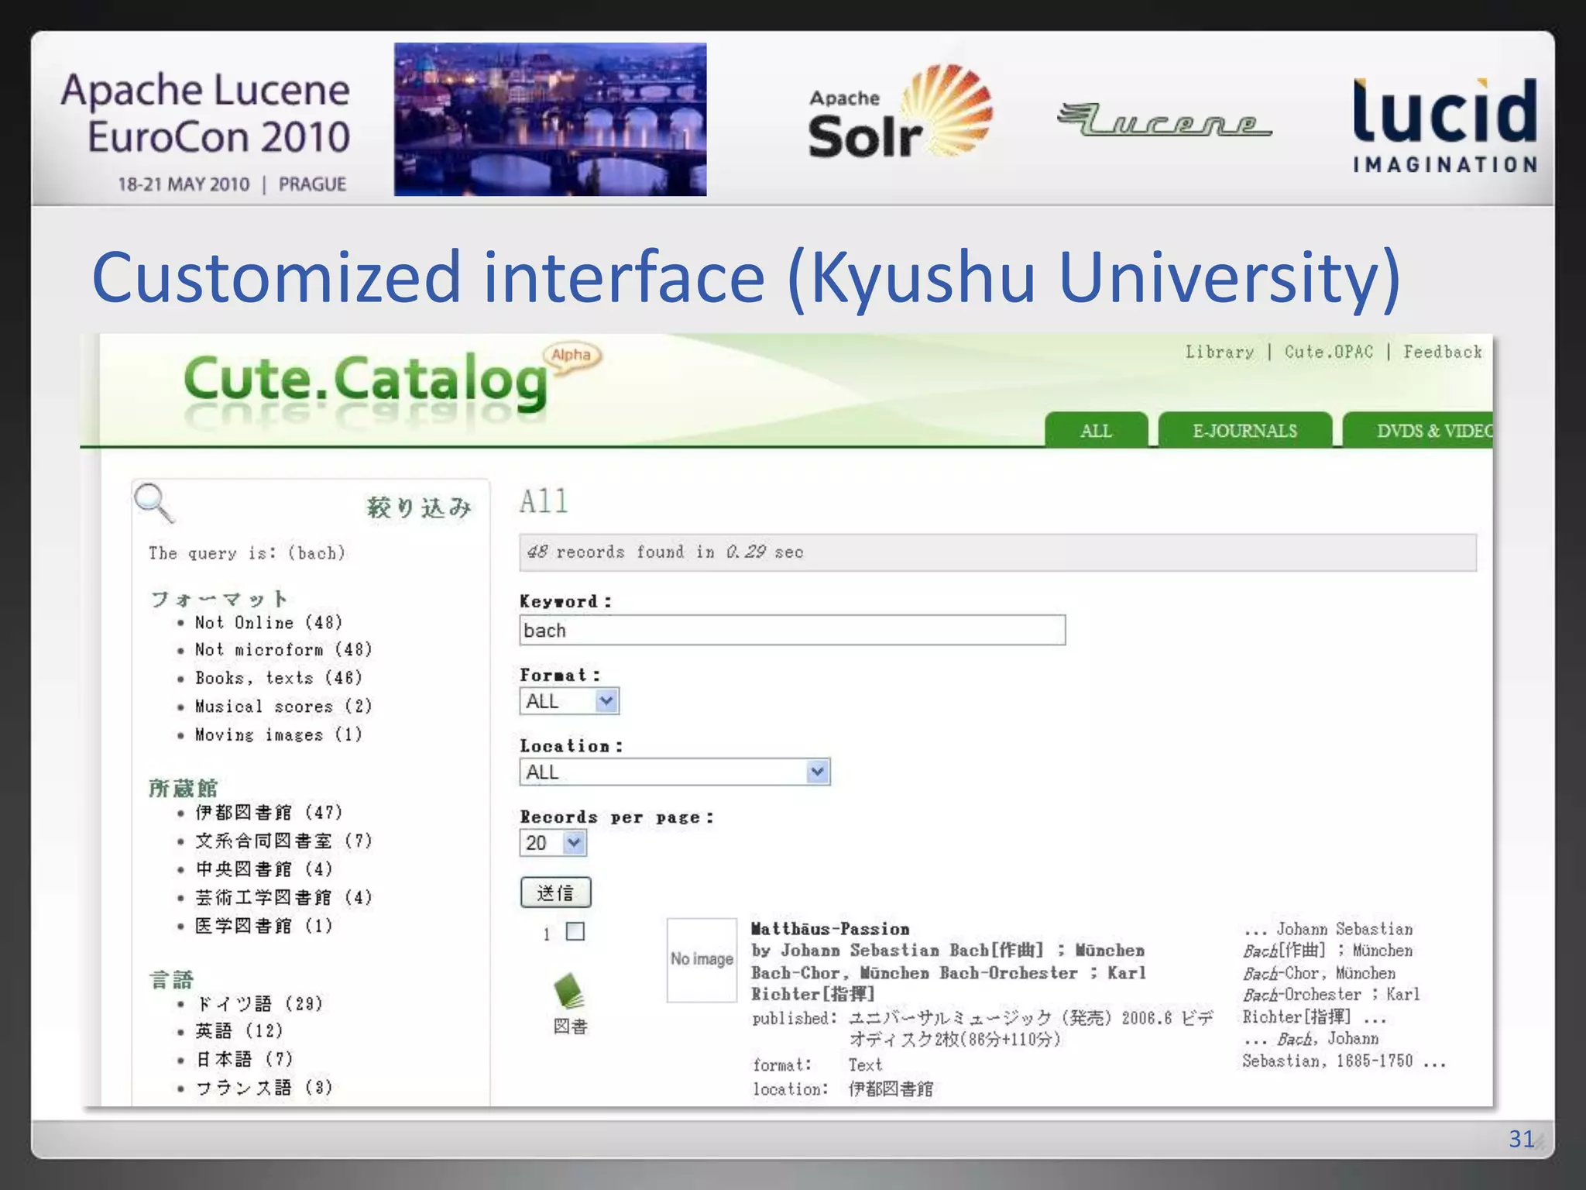Open the Matthäus-Passion record title

pyautogui.click(x=830, y=929)
